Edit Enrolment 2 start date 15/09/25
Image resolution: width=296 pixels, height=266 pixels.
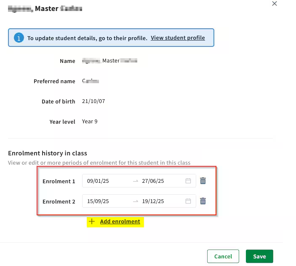98,201
